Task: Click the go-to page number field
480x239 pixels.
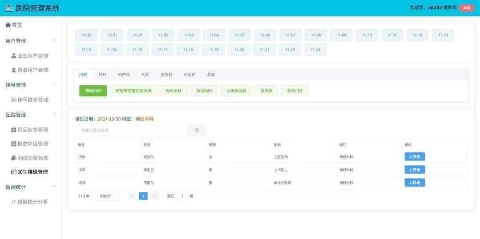Action: click(182, 196)
